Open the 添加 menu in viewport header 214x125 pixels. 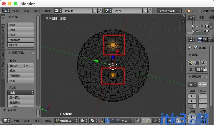click(37, 121)
